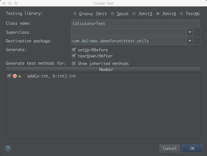The height and width of the screenshot is (156, 207).
Task: Click the Member column header
Action: pyautogui.click(x=106, y=70)
